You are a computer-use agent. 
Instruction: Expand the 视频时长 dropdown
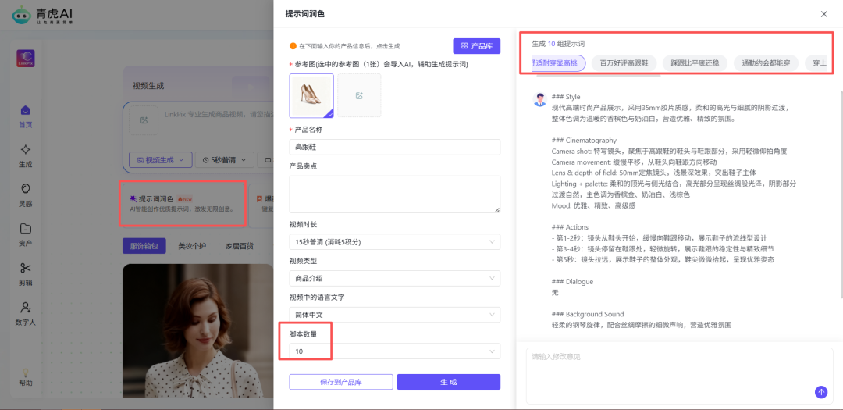(394, 242)
